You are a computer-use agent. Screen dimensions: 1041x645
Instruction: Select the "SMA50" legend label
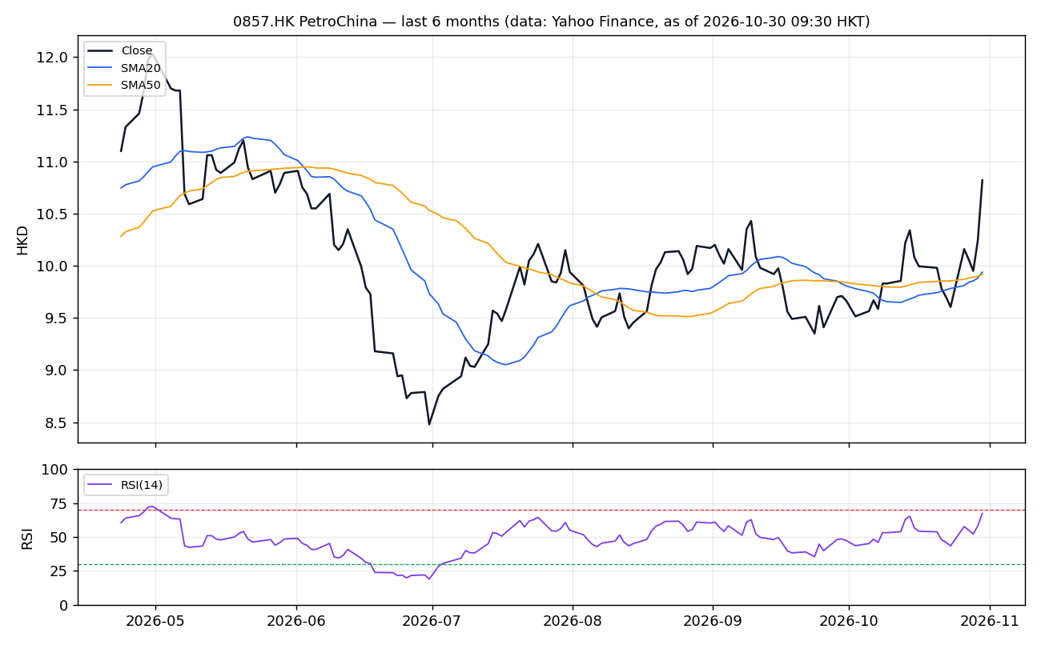pyautogui.click(x=141, y=84)
